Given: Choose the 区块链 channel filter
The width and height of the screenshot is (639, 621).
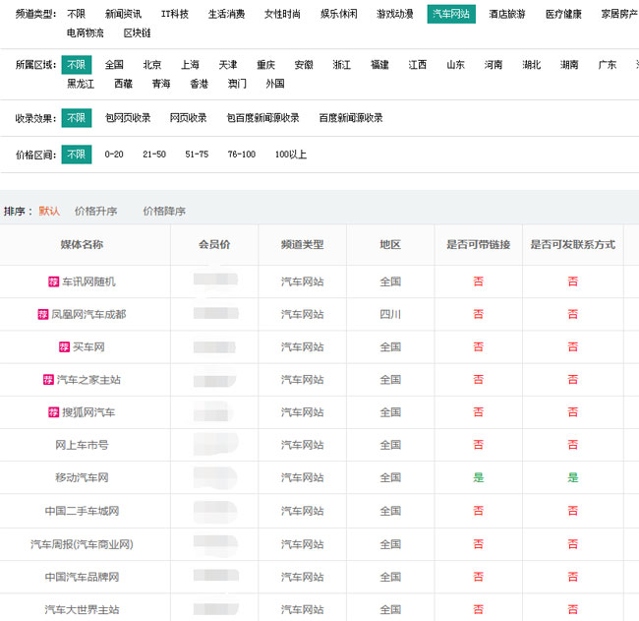Looking at the screenshot, I should click(137, 33).
